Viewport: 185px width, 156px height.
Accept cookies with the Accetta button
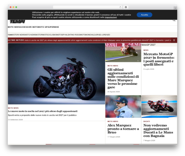(144, 15)
